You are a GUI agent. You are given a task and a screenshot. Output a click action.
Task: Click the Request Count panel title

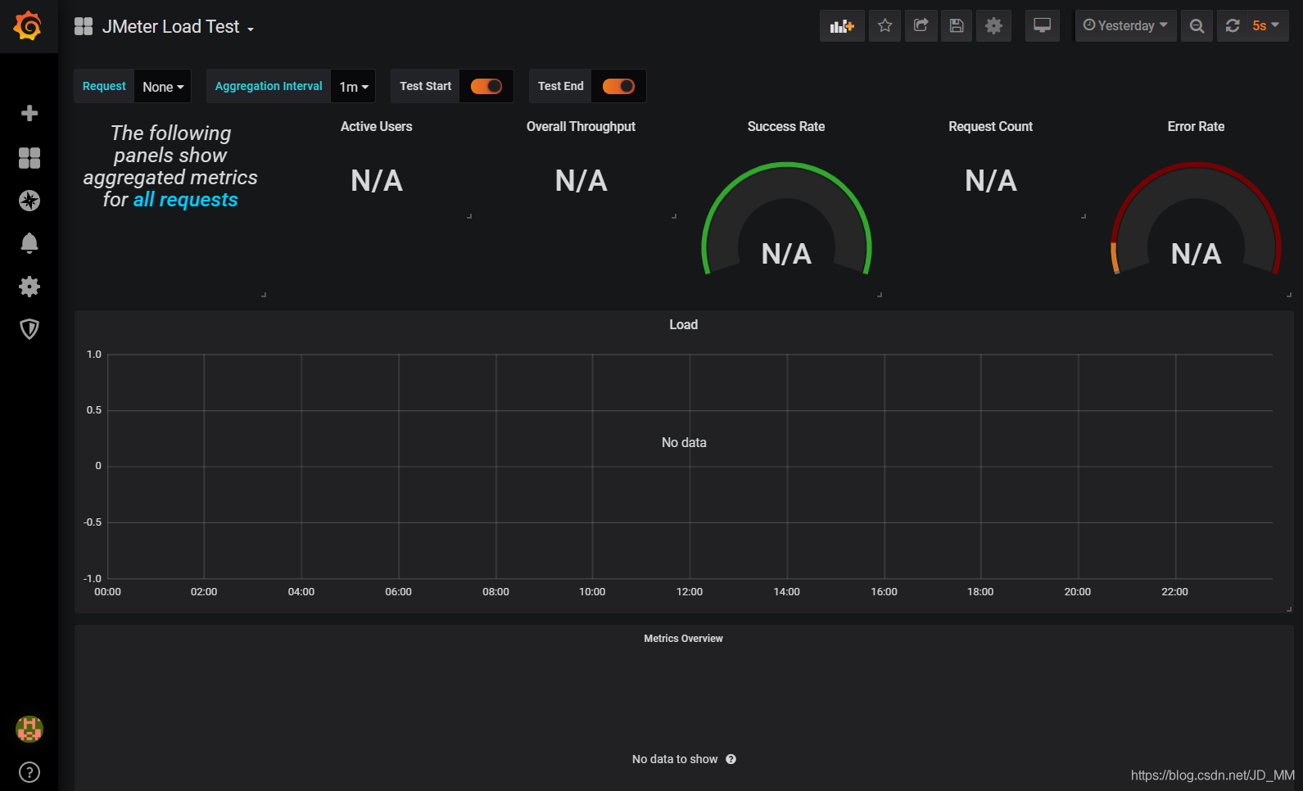pos(991,126)
